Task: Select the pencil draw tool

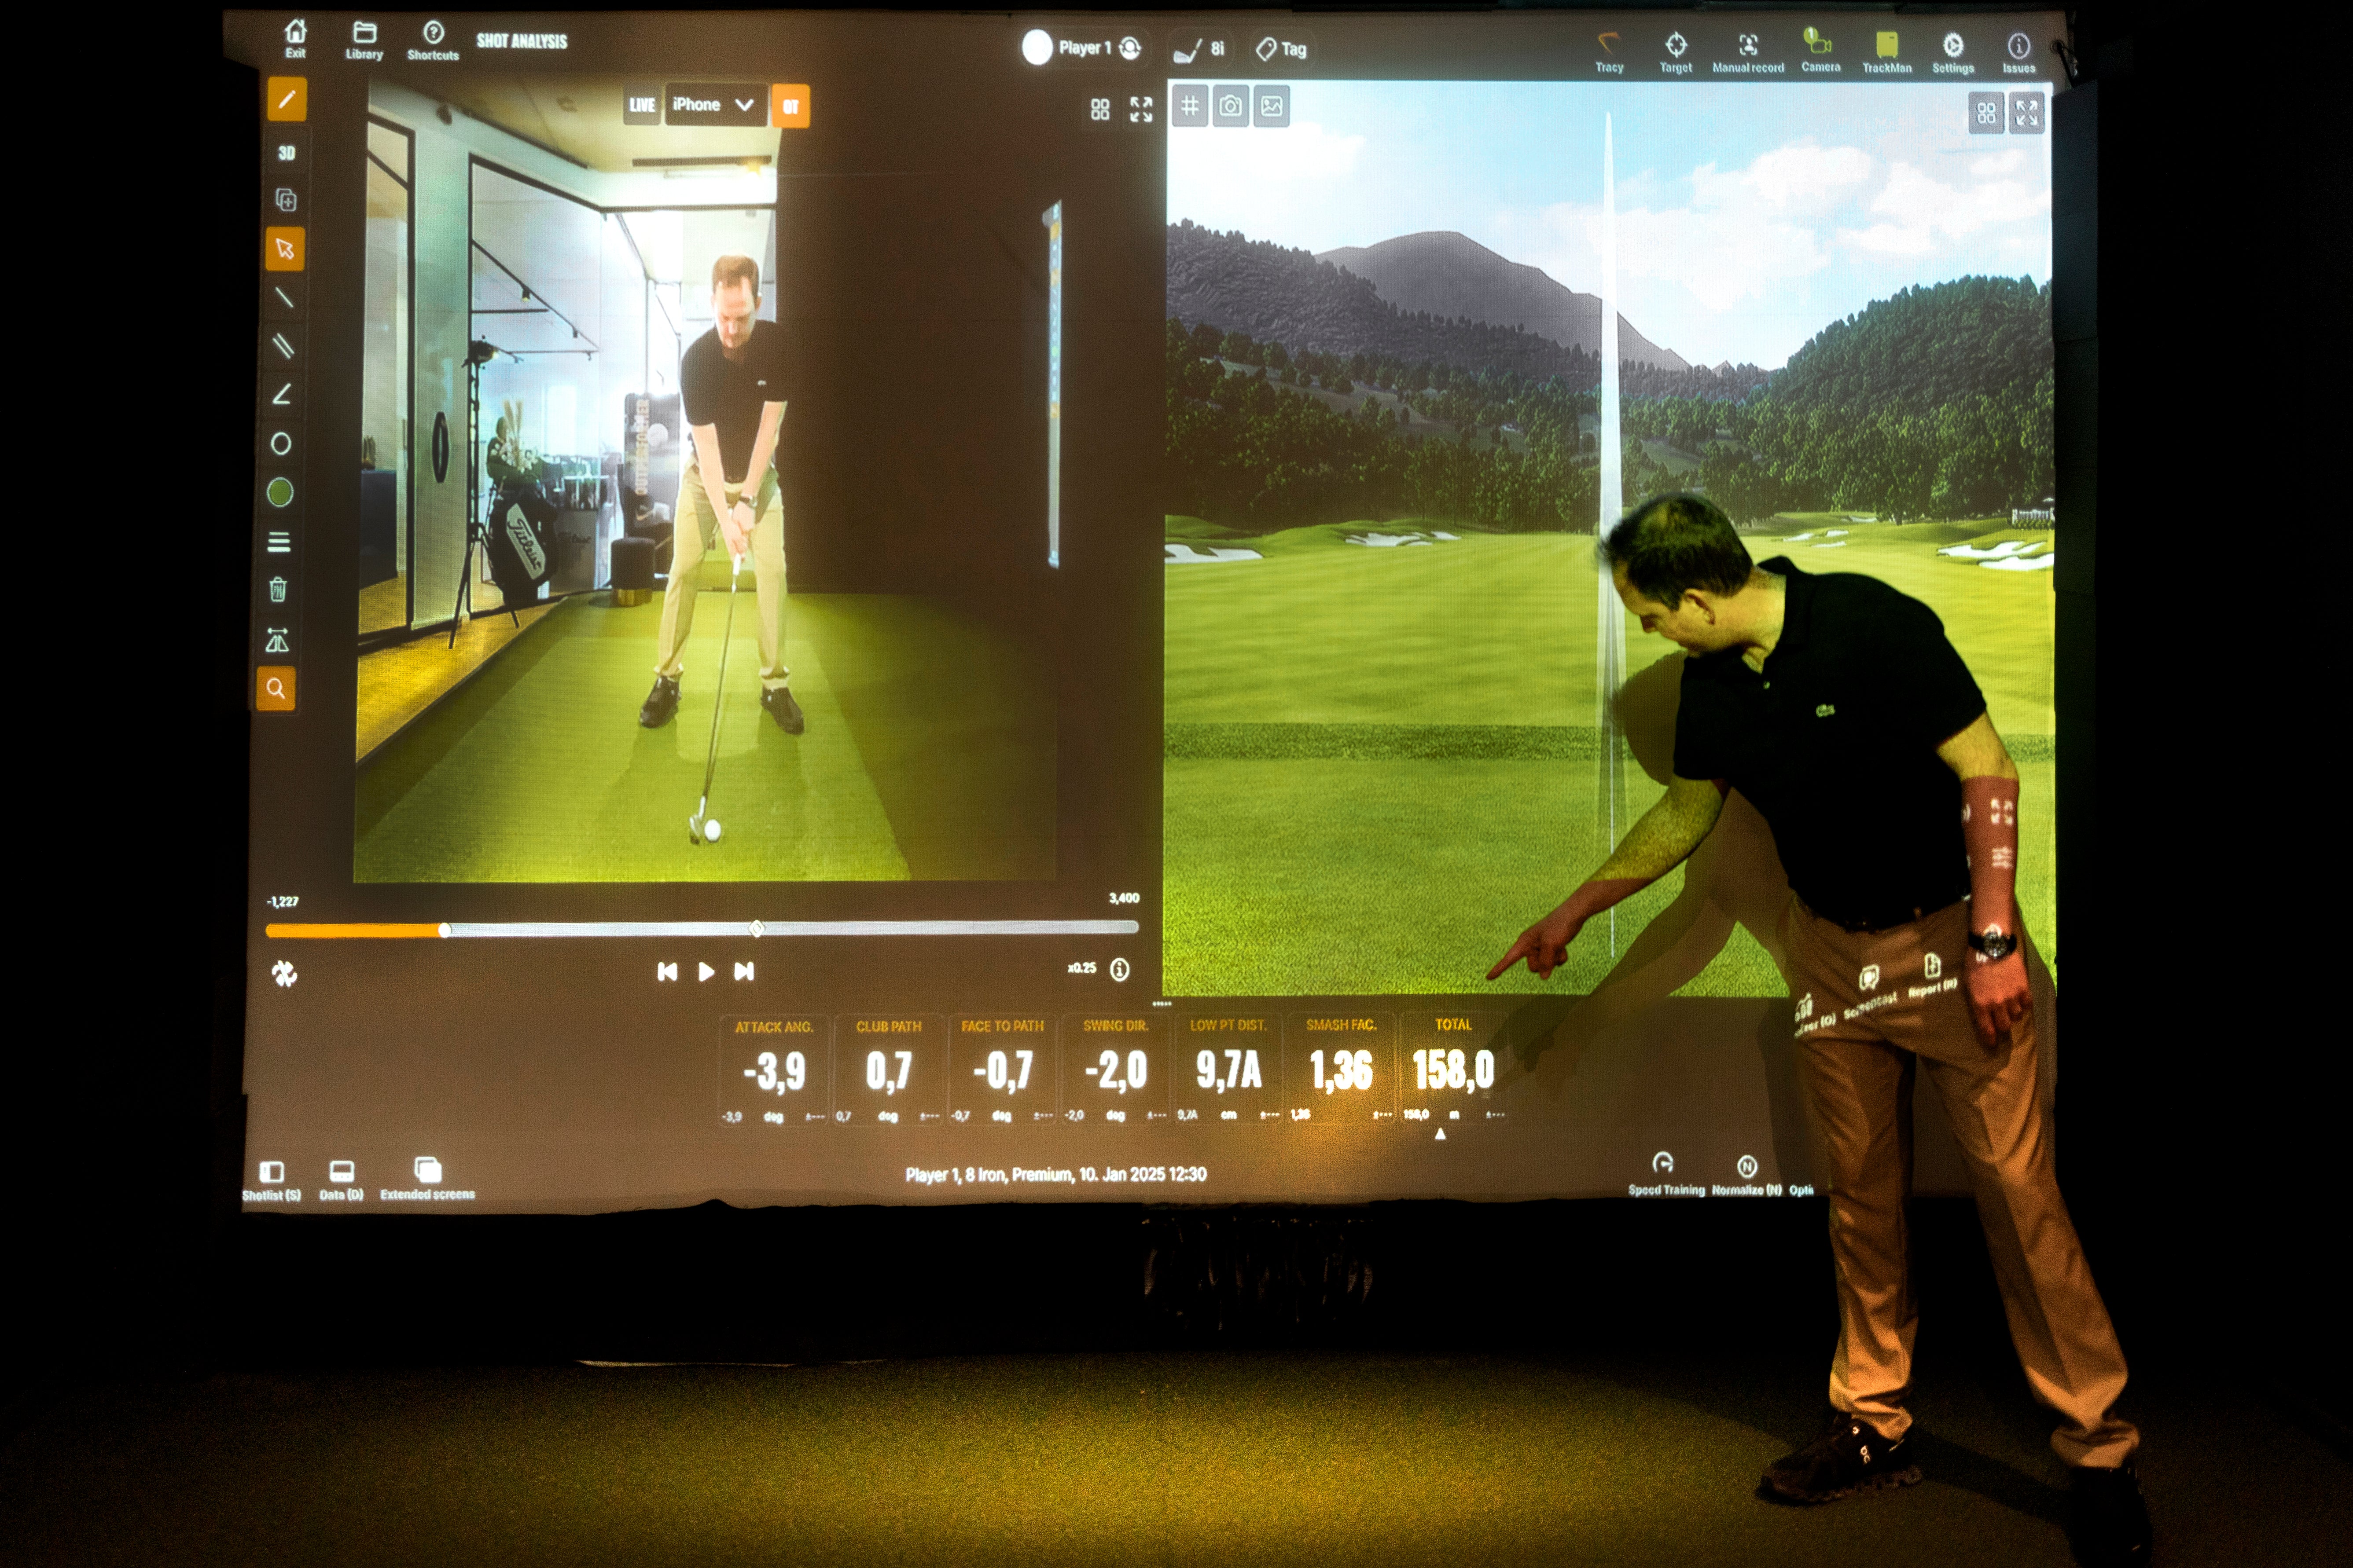Action: point(286,100)
